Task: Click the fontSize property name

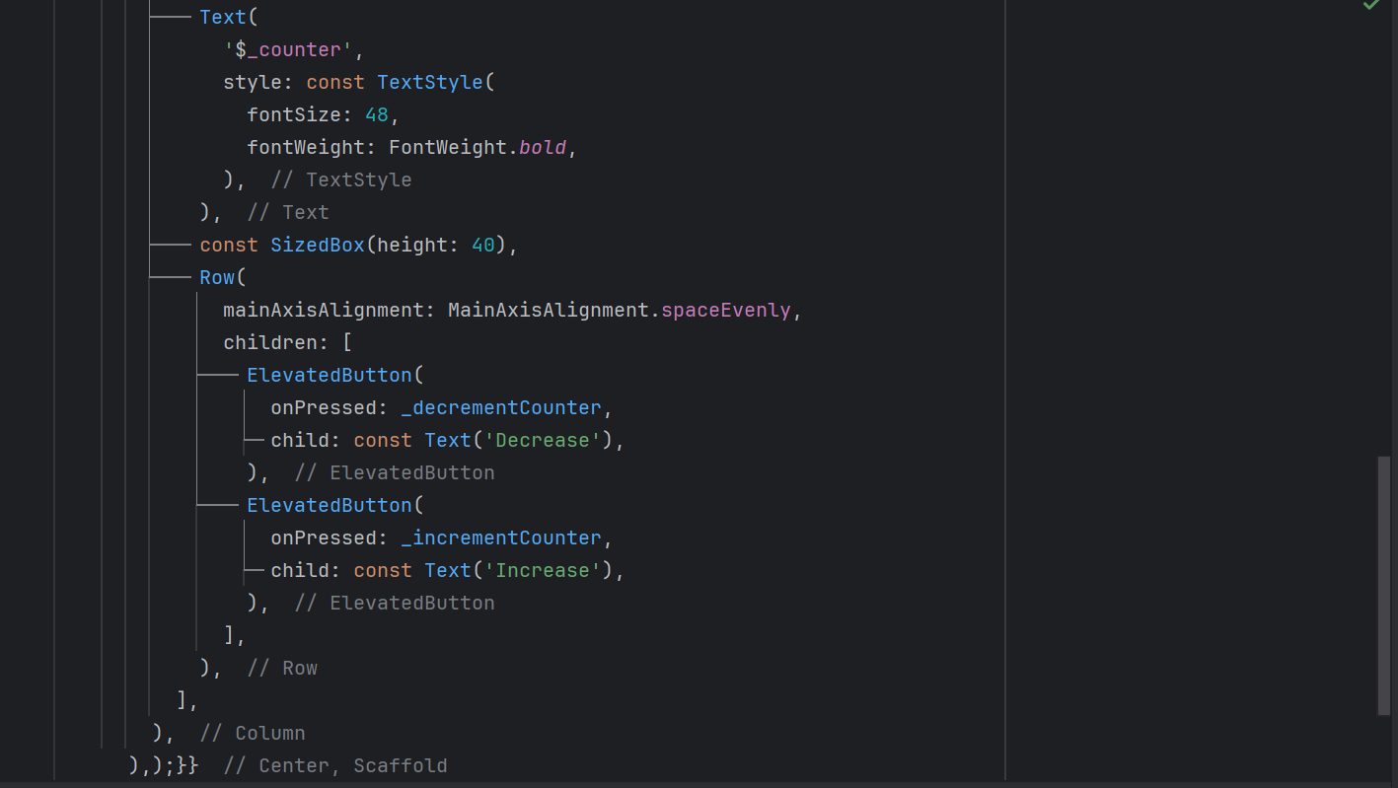Action: tap(294, 114)
